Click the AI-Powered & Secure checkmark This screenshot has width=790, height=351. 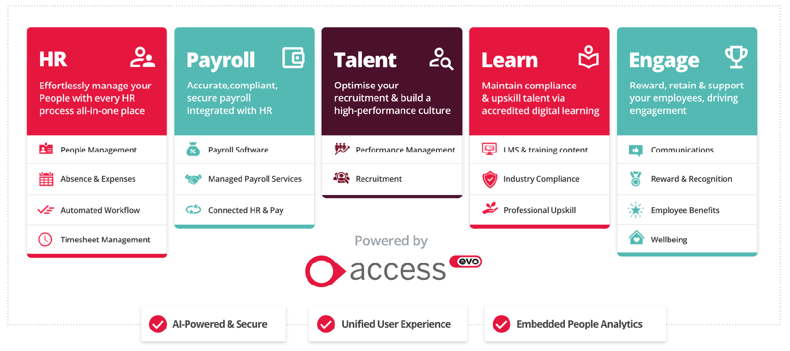(x=158, y=324)
